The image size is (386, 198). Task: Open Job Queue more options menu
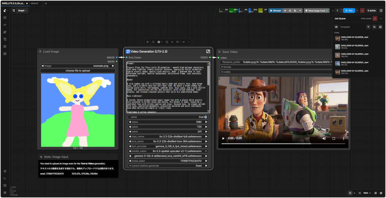(381, 18)
